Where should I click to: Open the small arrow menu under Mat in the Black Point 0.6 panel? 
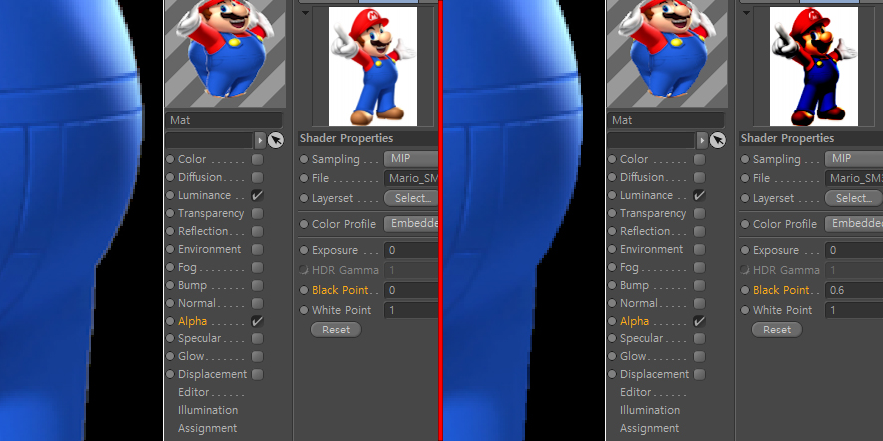[x=702, y=140]
